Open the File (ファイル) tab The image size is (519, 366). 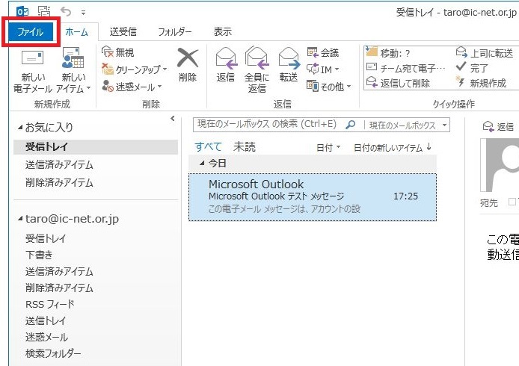point(31,32)
